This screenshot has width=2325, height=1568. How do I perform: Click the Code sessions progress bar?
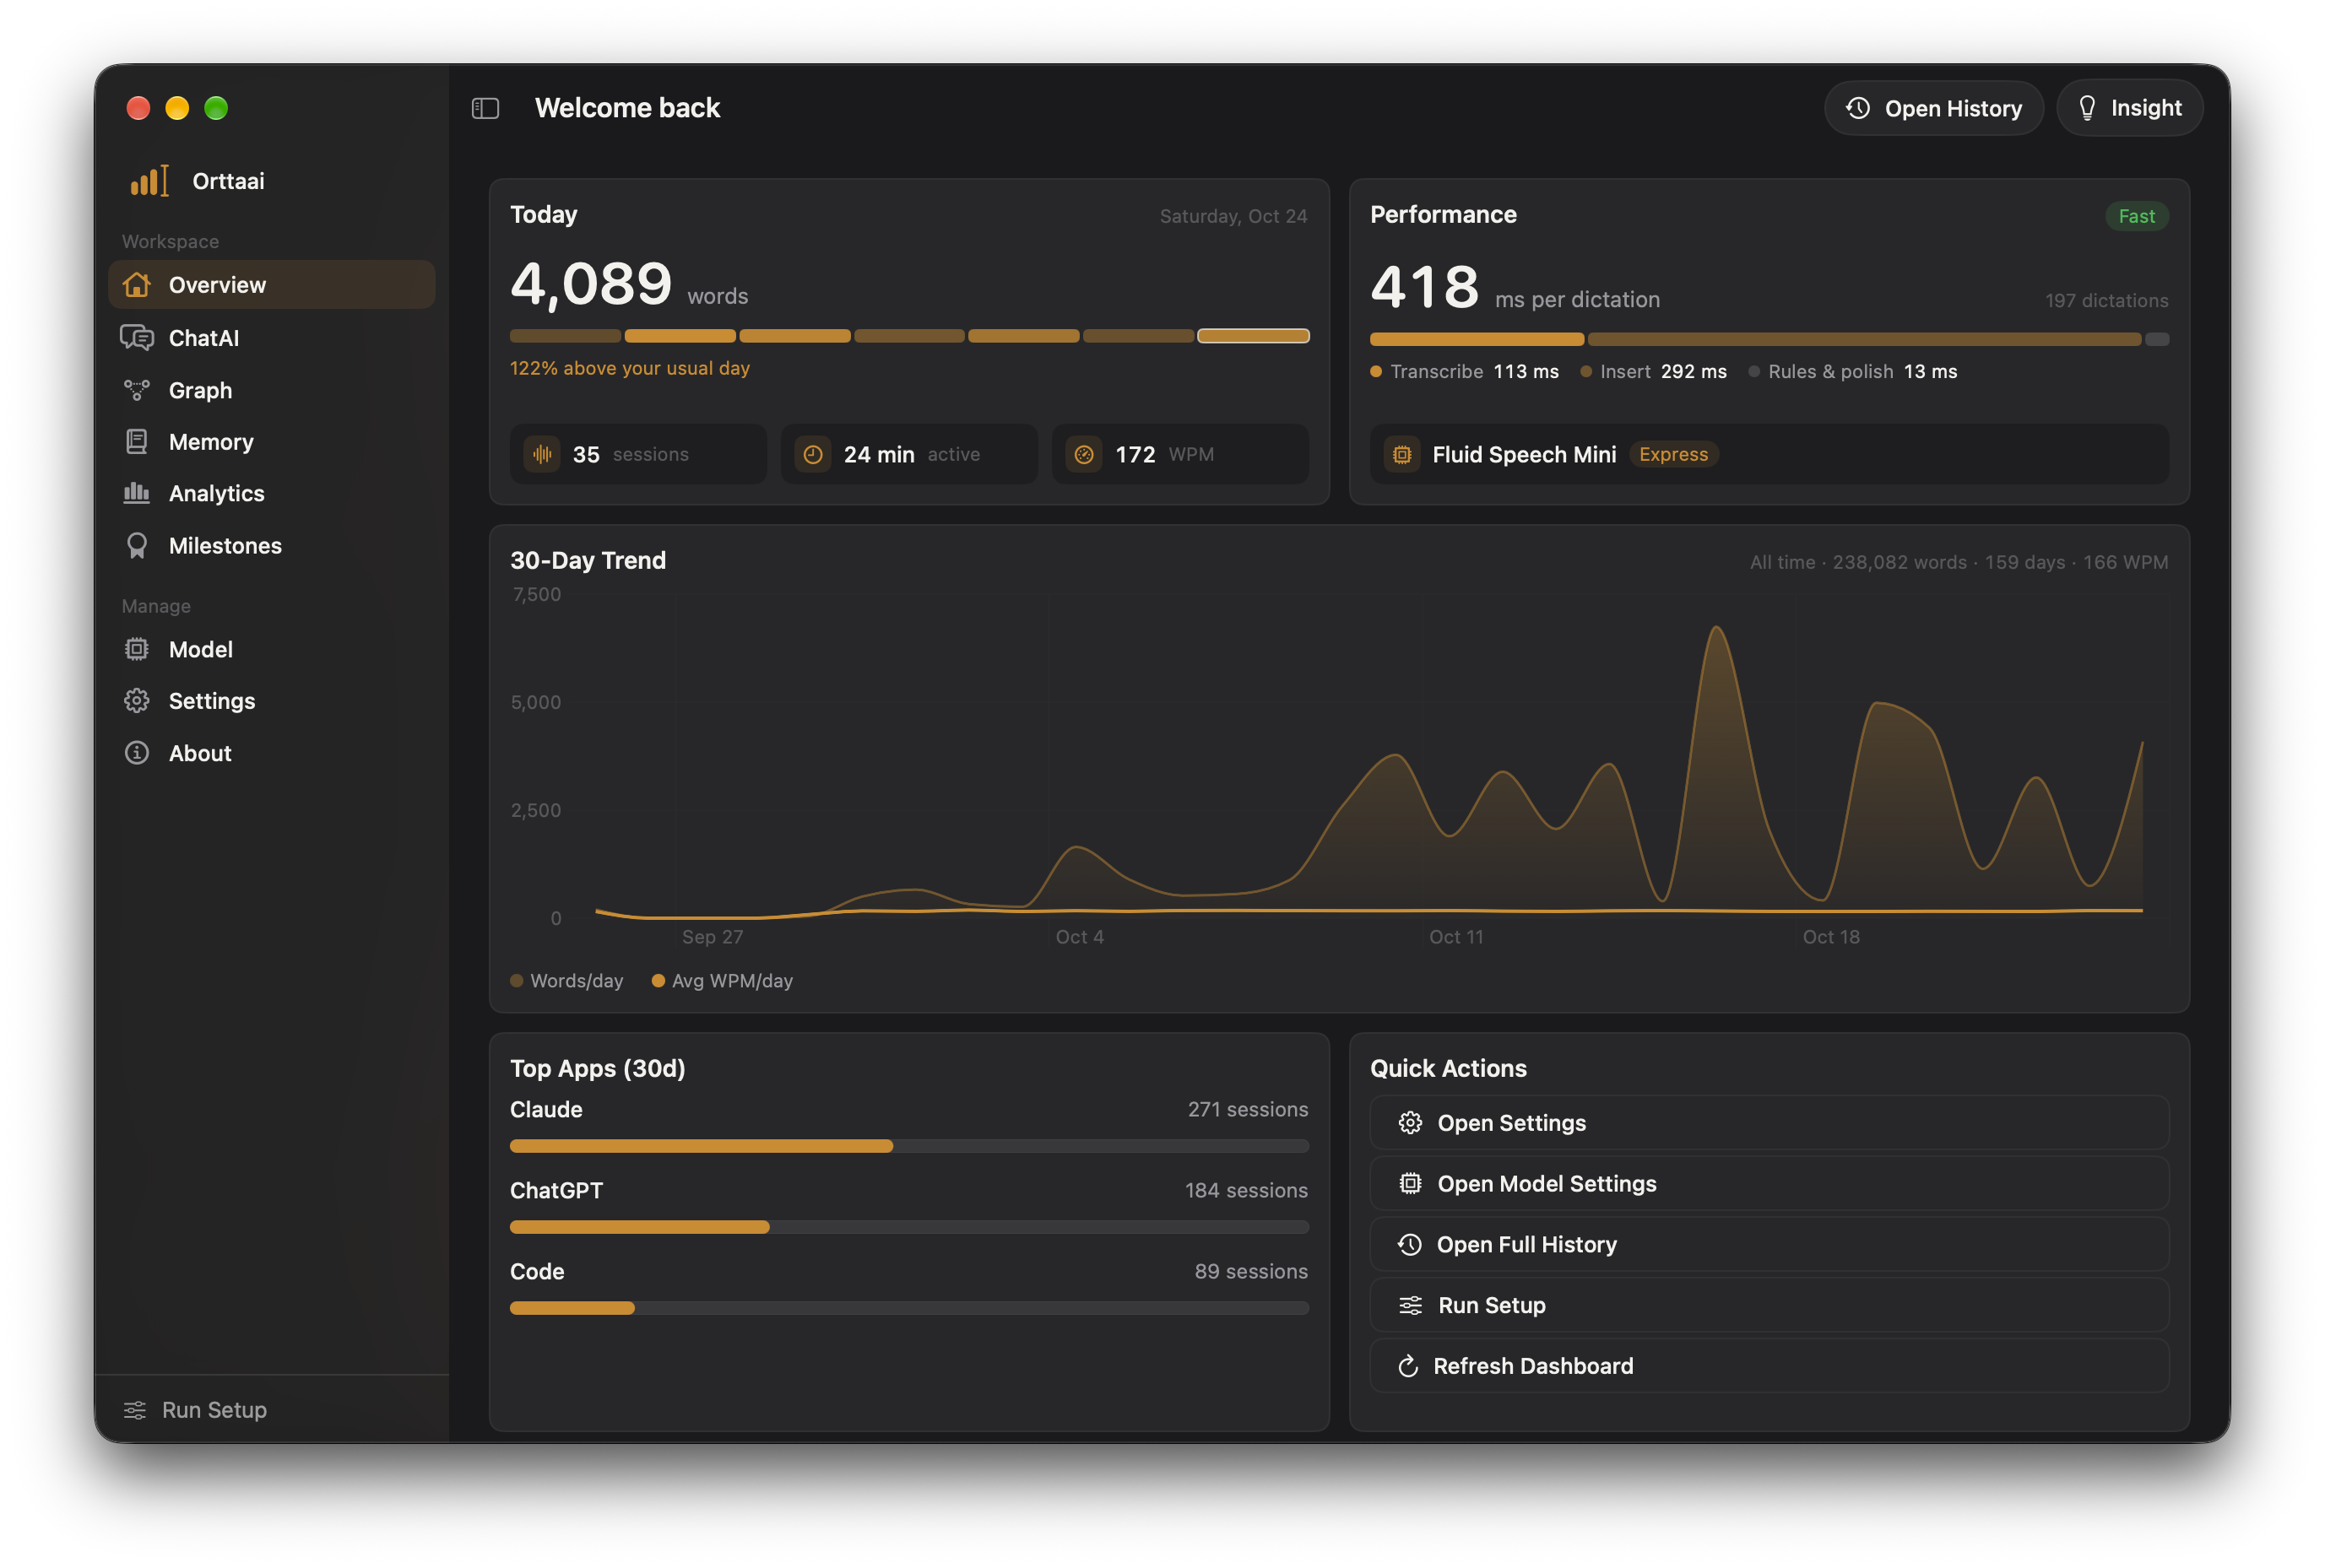909,1308
